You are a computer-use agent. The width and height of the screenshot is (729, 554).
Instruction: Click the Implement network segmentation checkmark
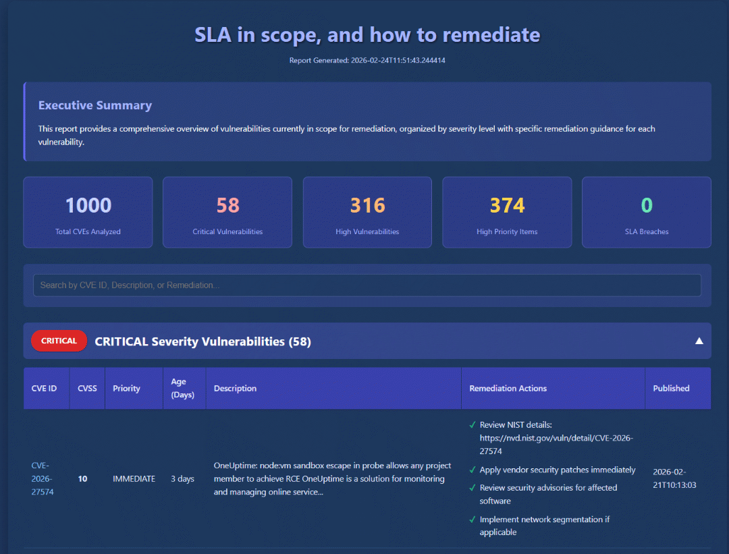pyautogui.click(x=473, y=520)
